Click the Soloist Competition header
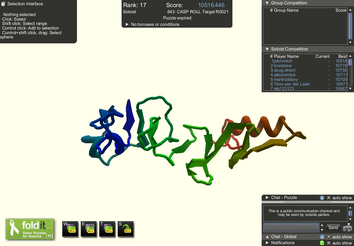Viewport: 354px width, 246px height. tap(289, 49)
